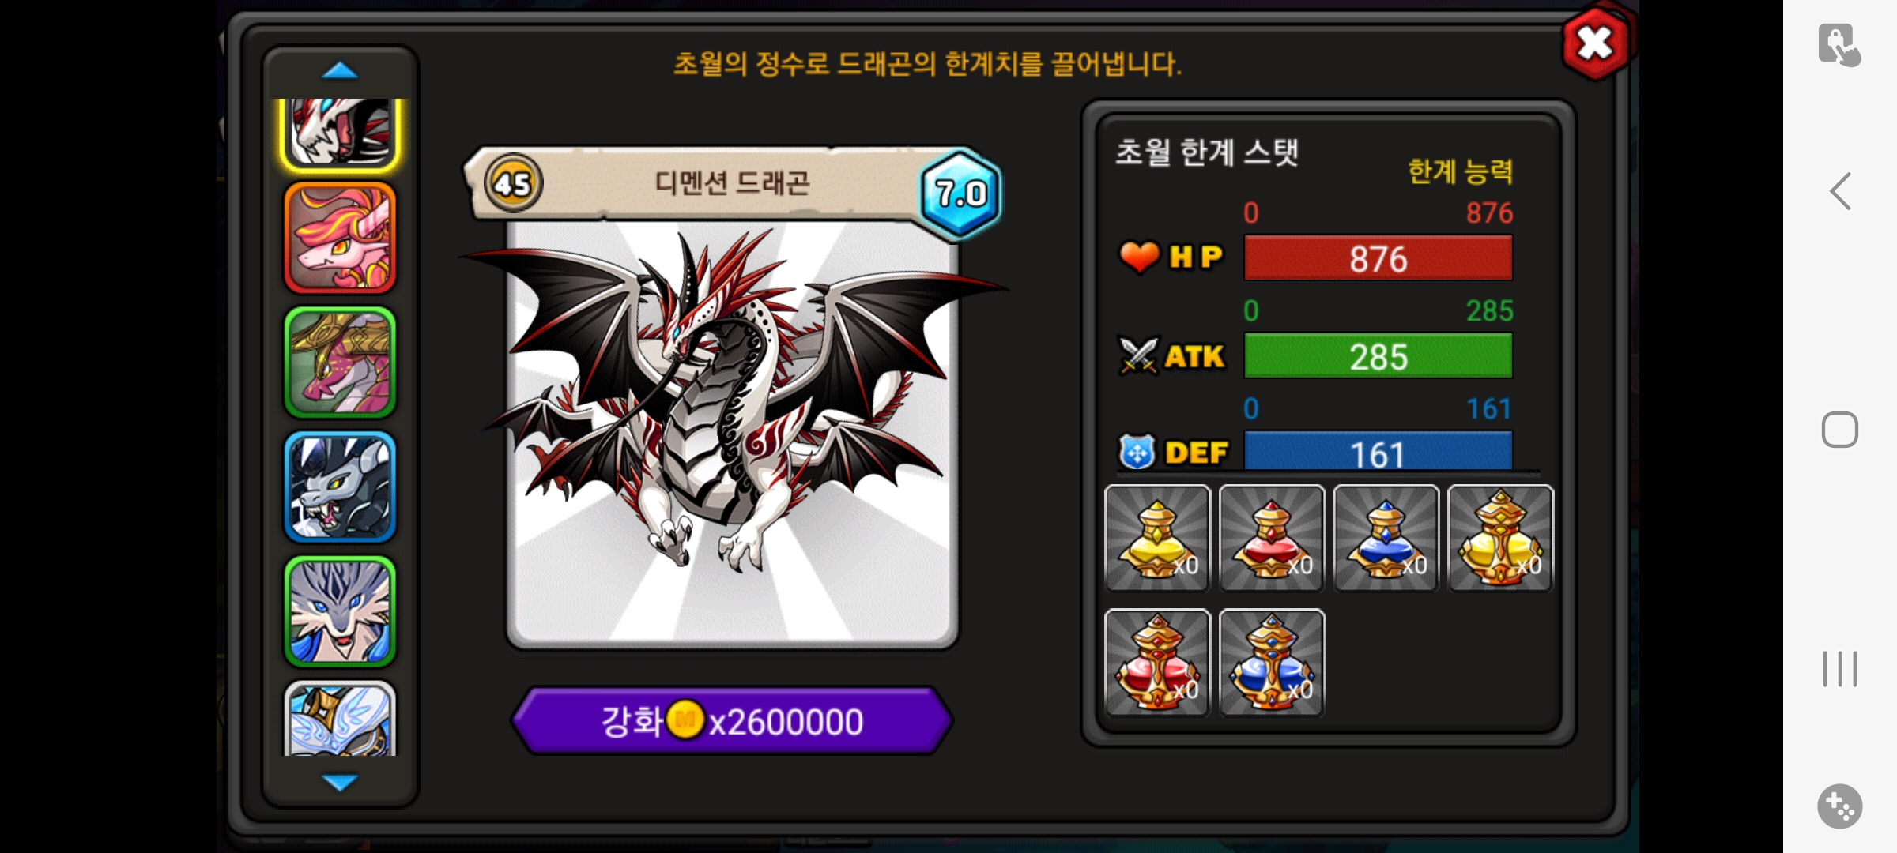Choose the blue-eyed white beast portrait
This screenshot has width=1897, height=853.
[x=340, y=611]
